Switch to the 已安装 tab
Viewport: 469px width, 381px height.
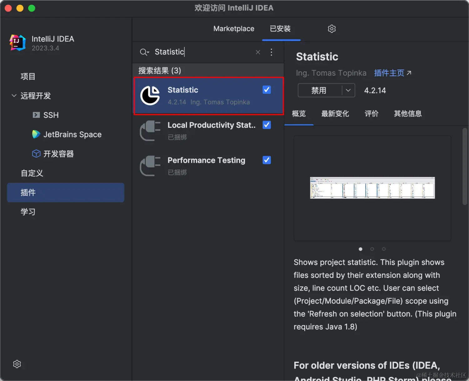[x=280, y=29]
